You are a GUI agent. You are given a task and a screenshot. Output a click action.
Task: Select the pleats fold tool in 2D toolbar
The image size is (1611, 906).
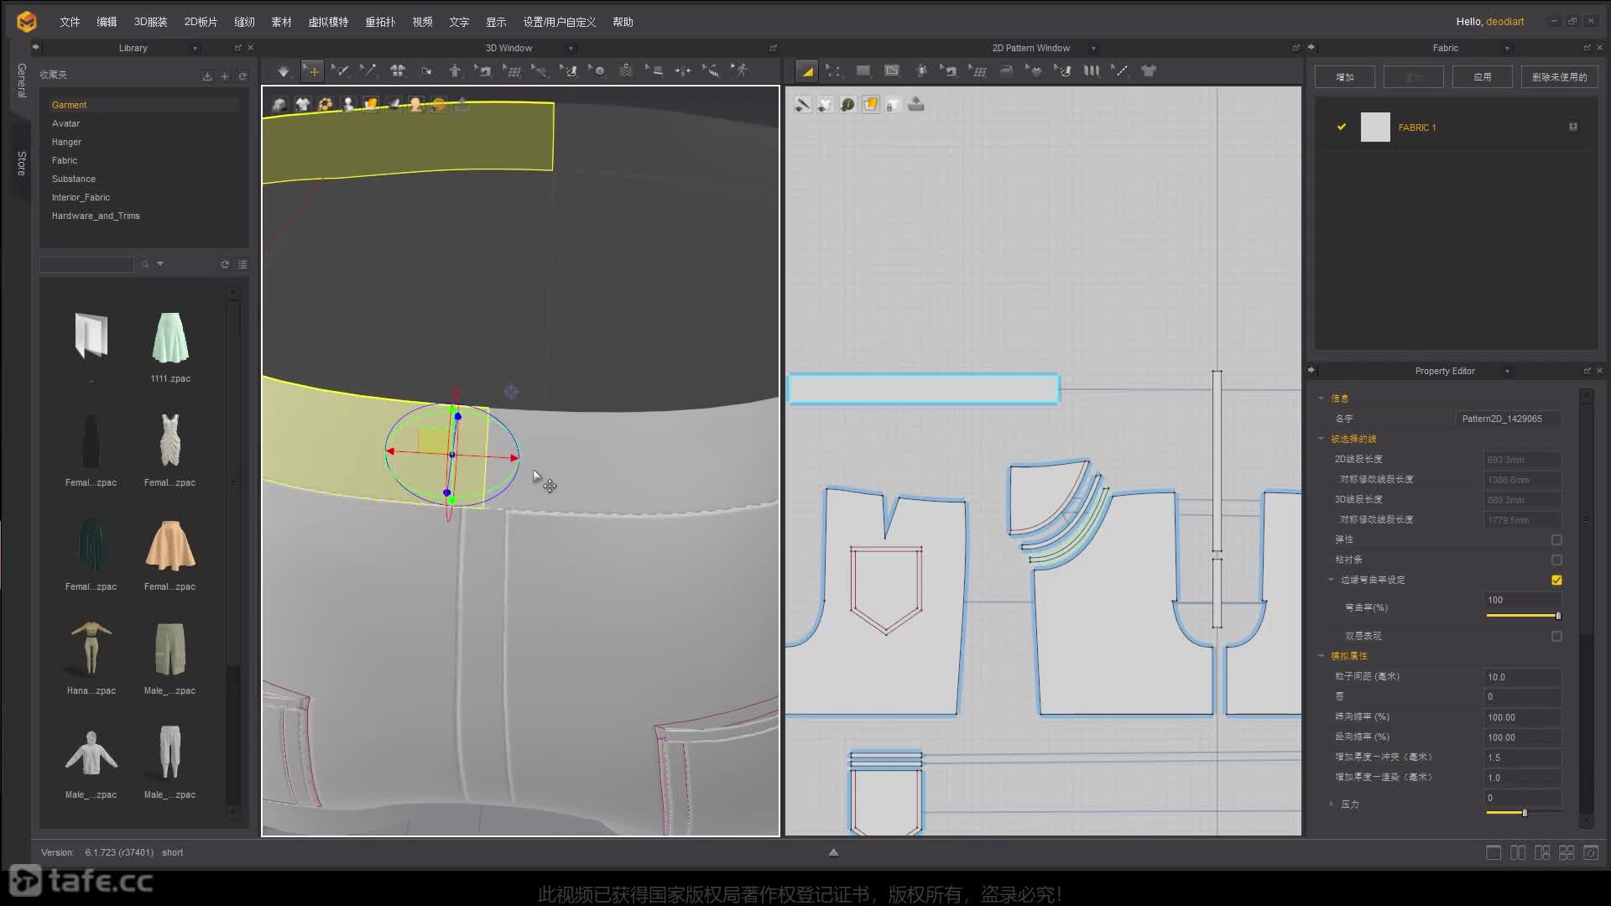(1092, 71)
